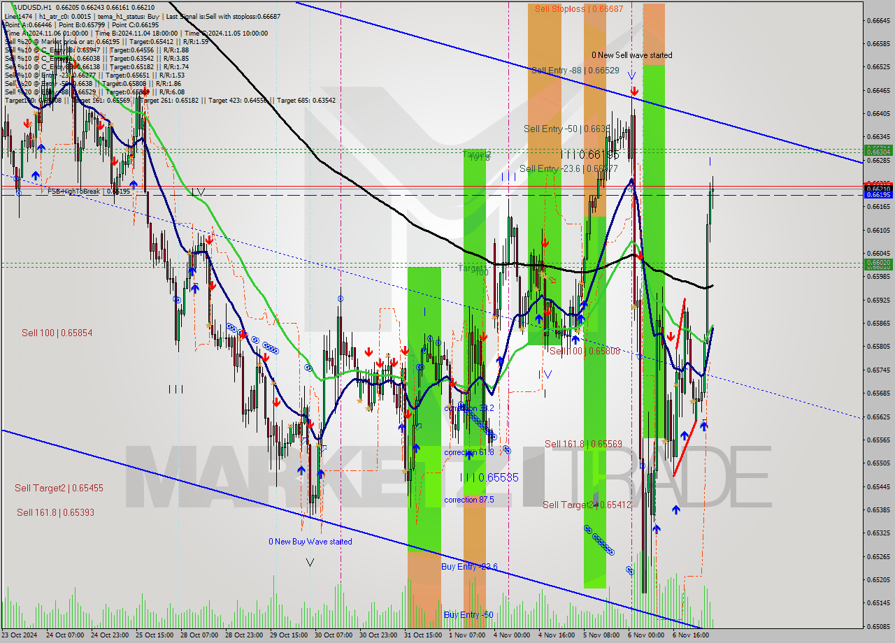Screen dimensions: 895x643
Task: Click the 0.65205 price axis value
Action: (878, 579)
